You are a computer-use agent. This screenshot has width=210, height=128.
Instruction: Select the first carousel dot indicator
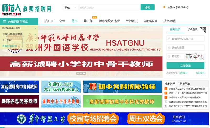pos(78,73)
